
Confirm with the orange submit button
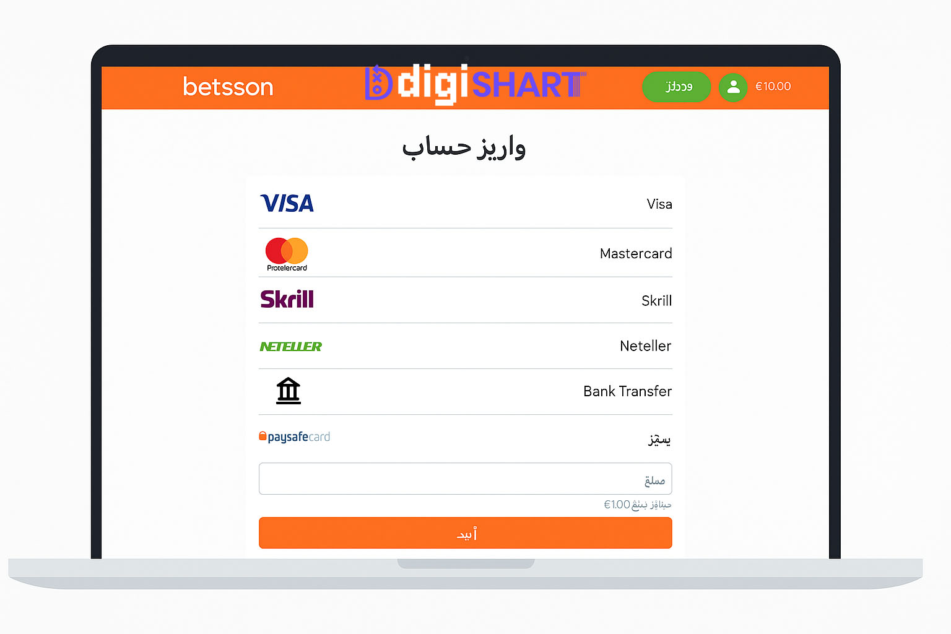465,532
